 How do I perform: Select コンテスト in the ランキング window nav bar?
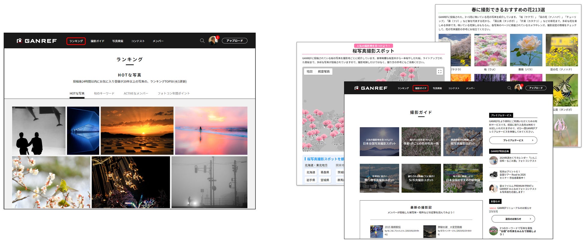coord(138,41)
